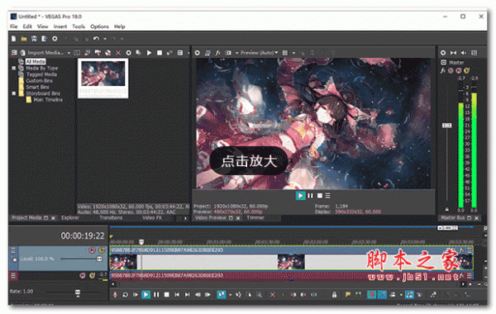Toggle preview on external monitor icon
Screen dimensions: 496x314
pyautogui.click(x=207, y=53)
